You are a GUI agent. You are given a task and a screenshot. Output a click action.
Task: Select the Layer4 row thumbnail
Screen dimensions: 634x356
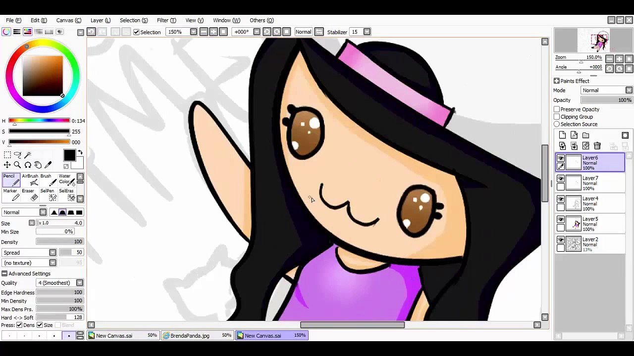click(574, 203)
